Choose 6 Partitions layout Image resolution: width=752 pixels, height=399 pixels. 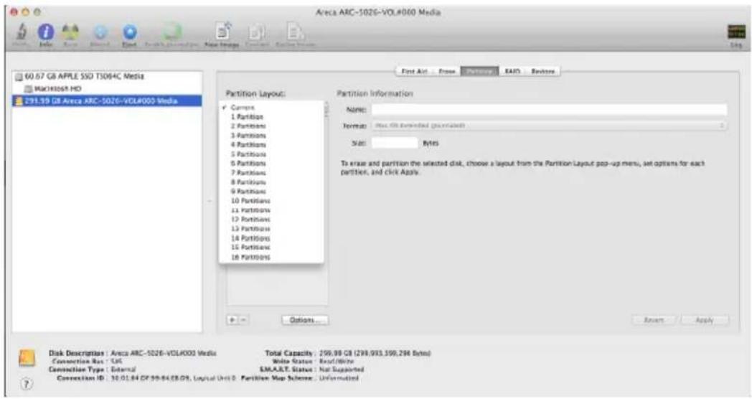271,164
